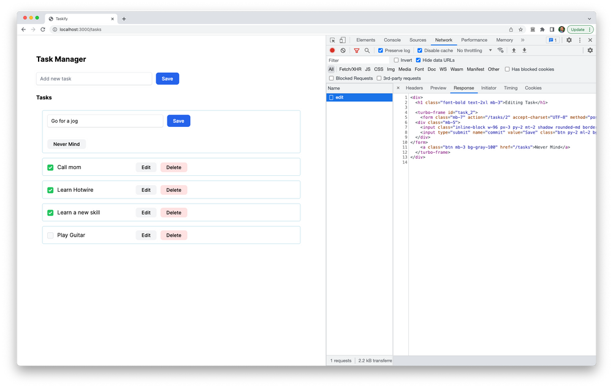This screenshot has height=388, width=613.
Task: Enable the Invert filter checkbox
Action: 396,59
